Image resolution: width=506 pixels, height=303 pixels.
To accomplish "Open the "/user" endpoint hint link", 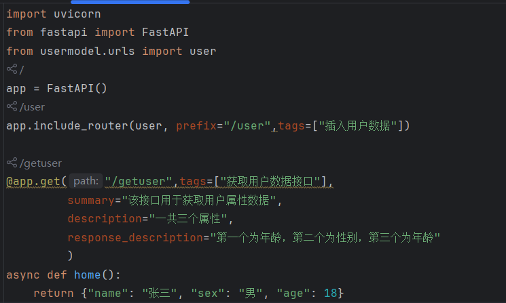I will tap(32, 106).
